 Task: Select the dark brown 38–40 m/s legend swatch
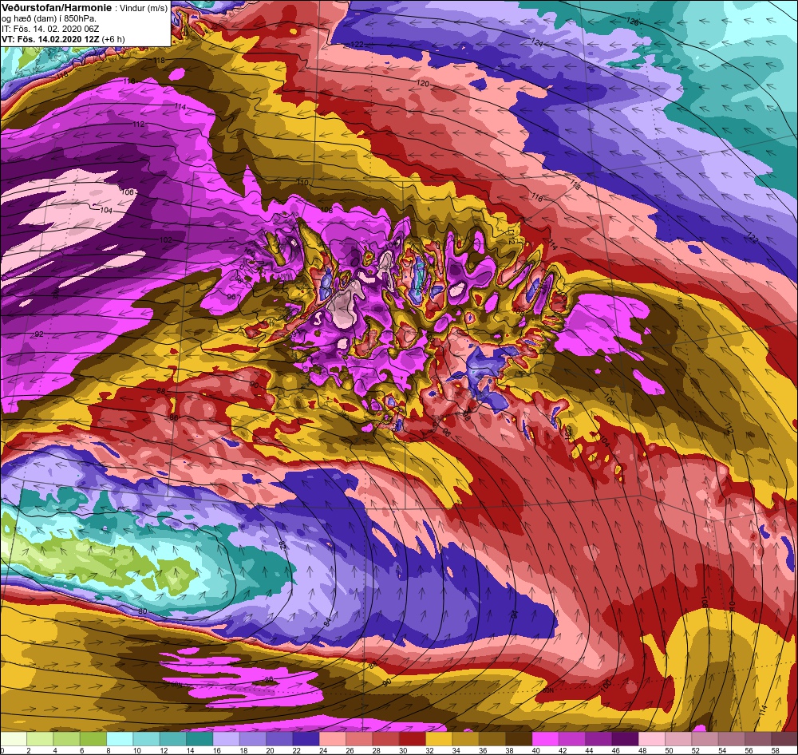[519, 738]
